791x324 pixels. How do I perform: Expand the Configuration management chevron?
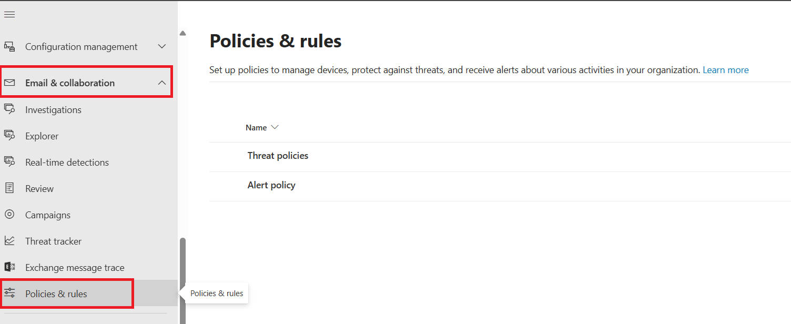162,47
